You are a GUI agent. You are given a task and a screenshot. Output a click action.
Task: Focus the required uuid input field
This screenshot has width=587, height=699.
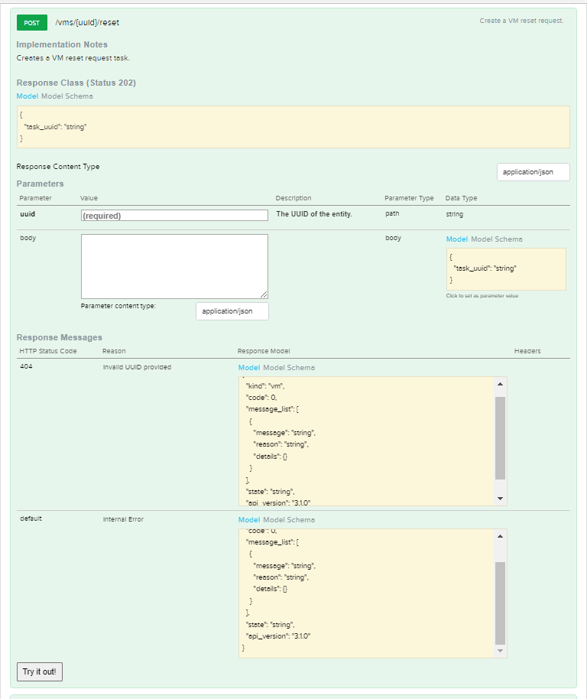tap(174, 216)
